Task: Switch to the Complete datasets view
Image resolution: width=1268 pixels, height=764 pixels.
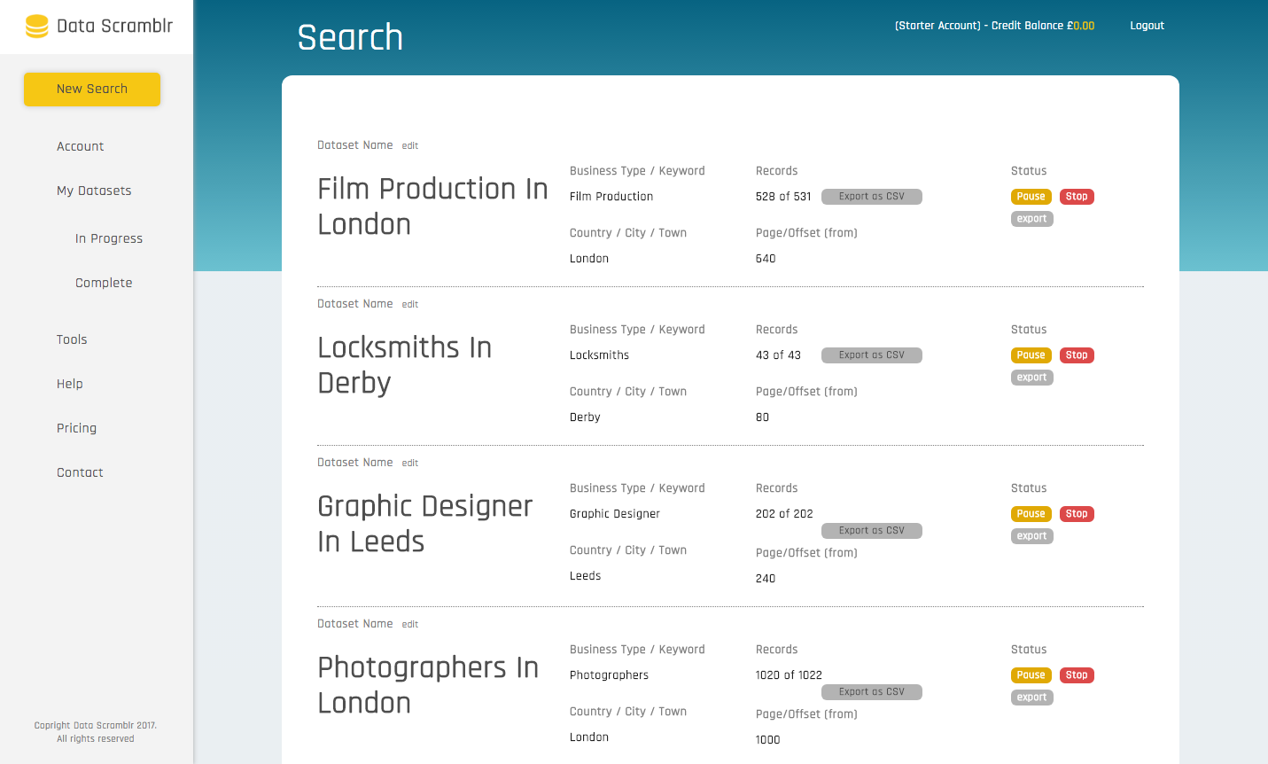Action: (104, 282)
